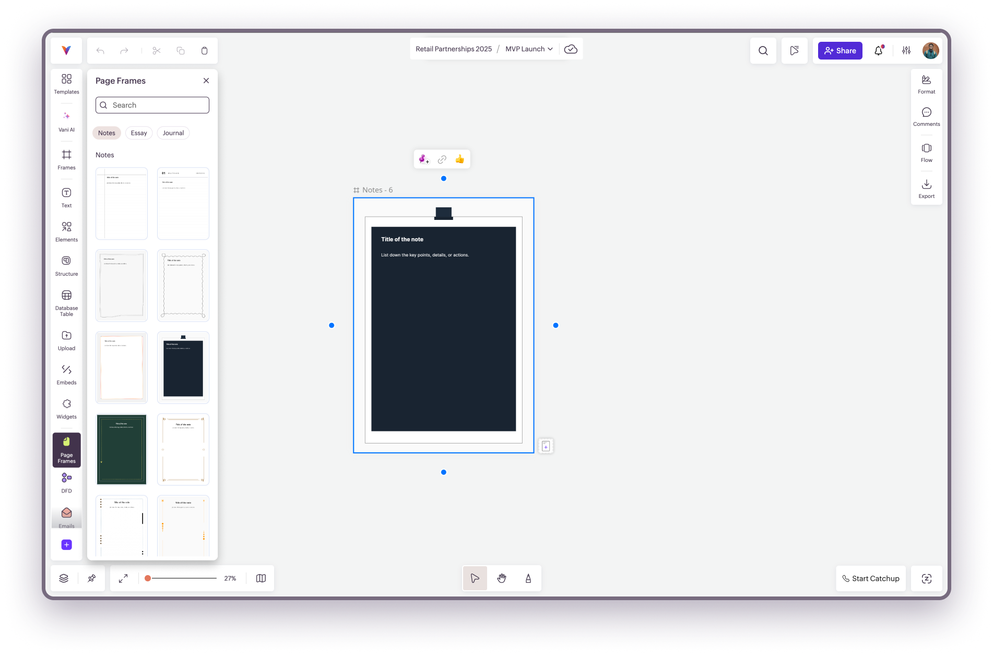Choose the orange-bordered note template
The width and height of the screenshot is (993, 655).
point(122,368)
